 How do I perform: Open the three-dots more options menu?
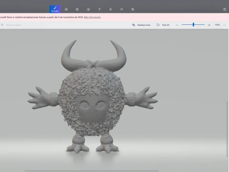224,25
